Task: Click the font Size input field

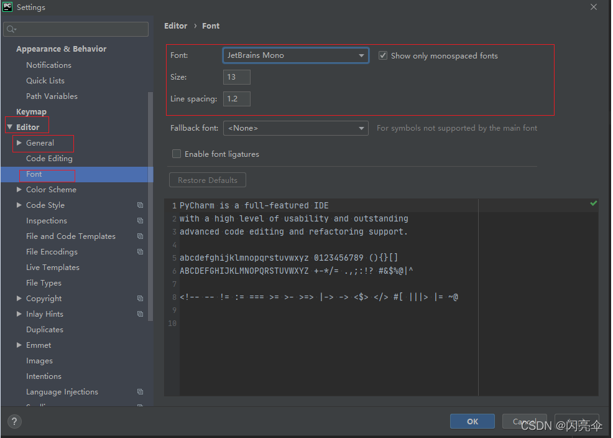Action: 237,77
